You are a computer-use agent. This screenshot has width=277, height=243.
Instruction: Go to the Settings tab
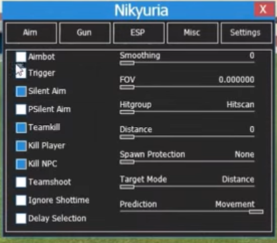pos(246,33)
